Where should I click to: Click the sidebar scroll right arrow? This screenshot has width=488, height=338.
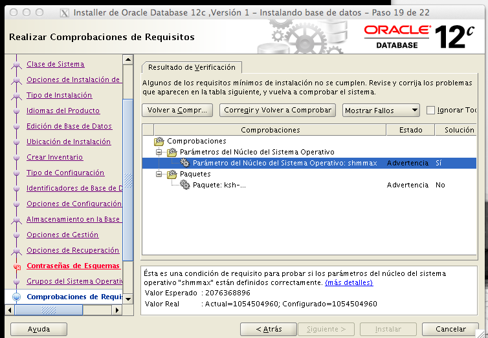pos(117,310)
